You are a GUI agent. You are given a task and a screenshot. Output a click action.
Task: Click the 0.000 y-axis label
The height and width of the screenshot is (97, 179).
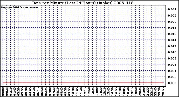point(172,83)
